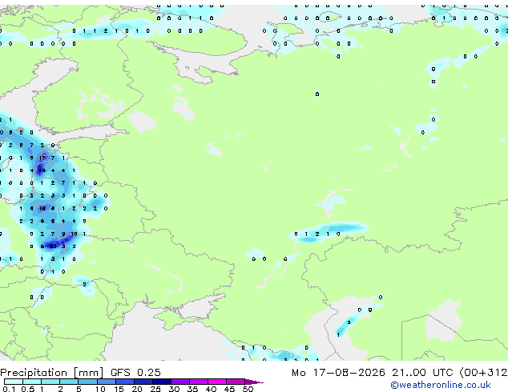Click the (00+312 forecast offset text
Screen dimensions: 508x392
pos(483,373)
